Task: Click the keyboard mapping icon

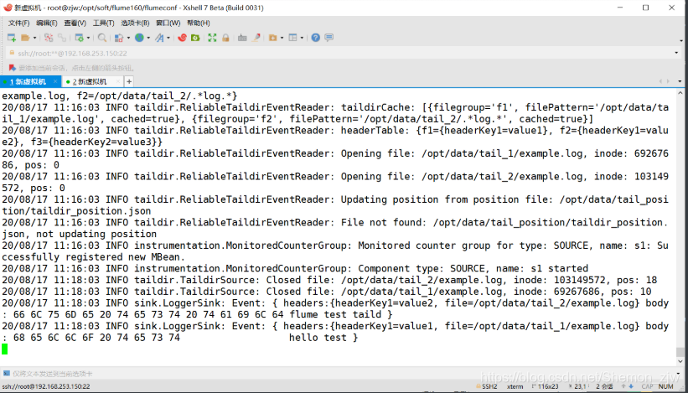Action: [x=242, y=39]
